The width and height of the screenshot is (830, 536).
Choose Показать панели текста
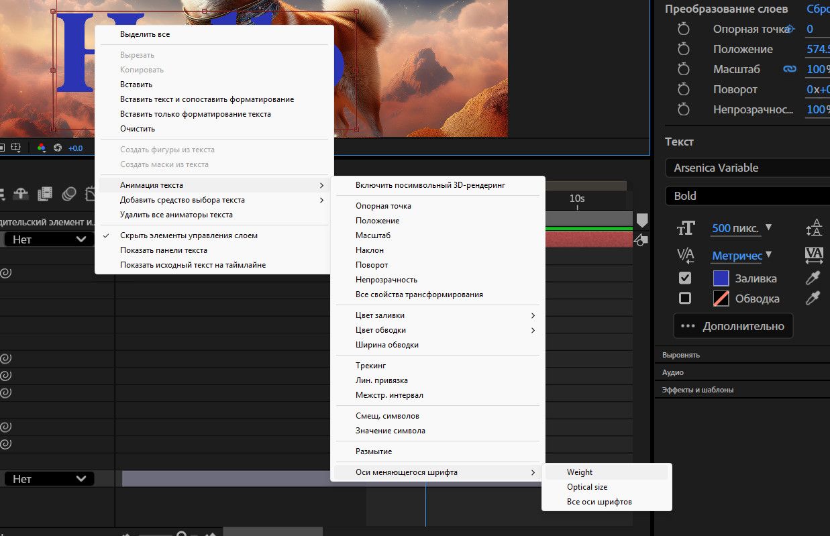[215, 250]
